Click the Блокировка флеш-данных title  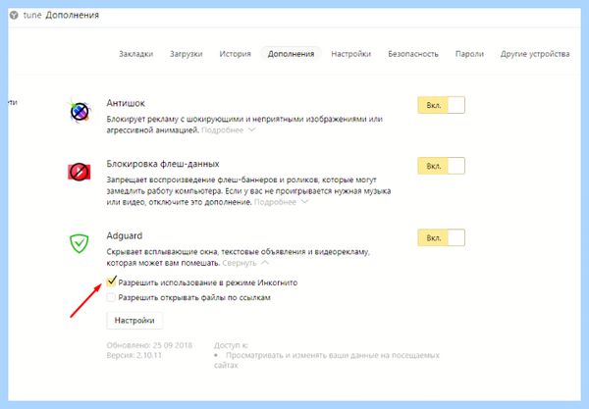163,164
